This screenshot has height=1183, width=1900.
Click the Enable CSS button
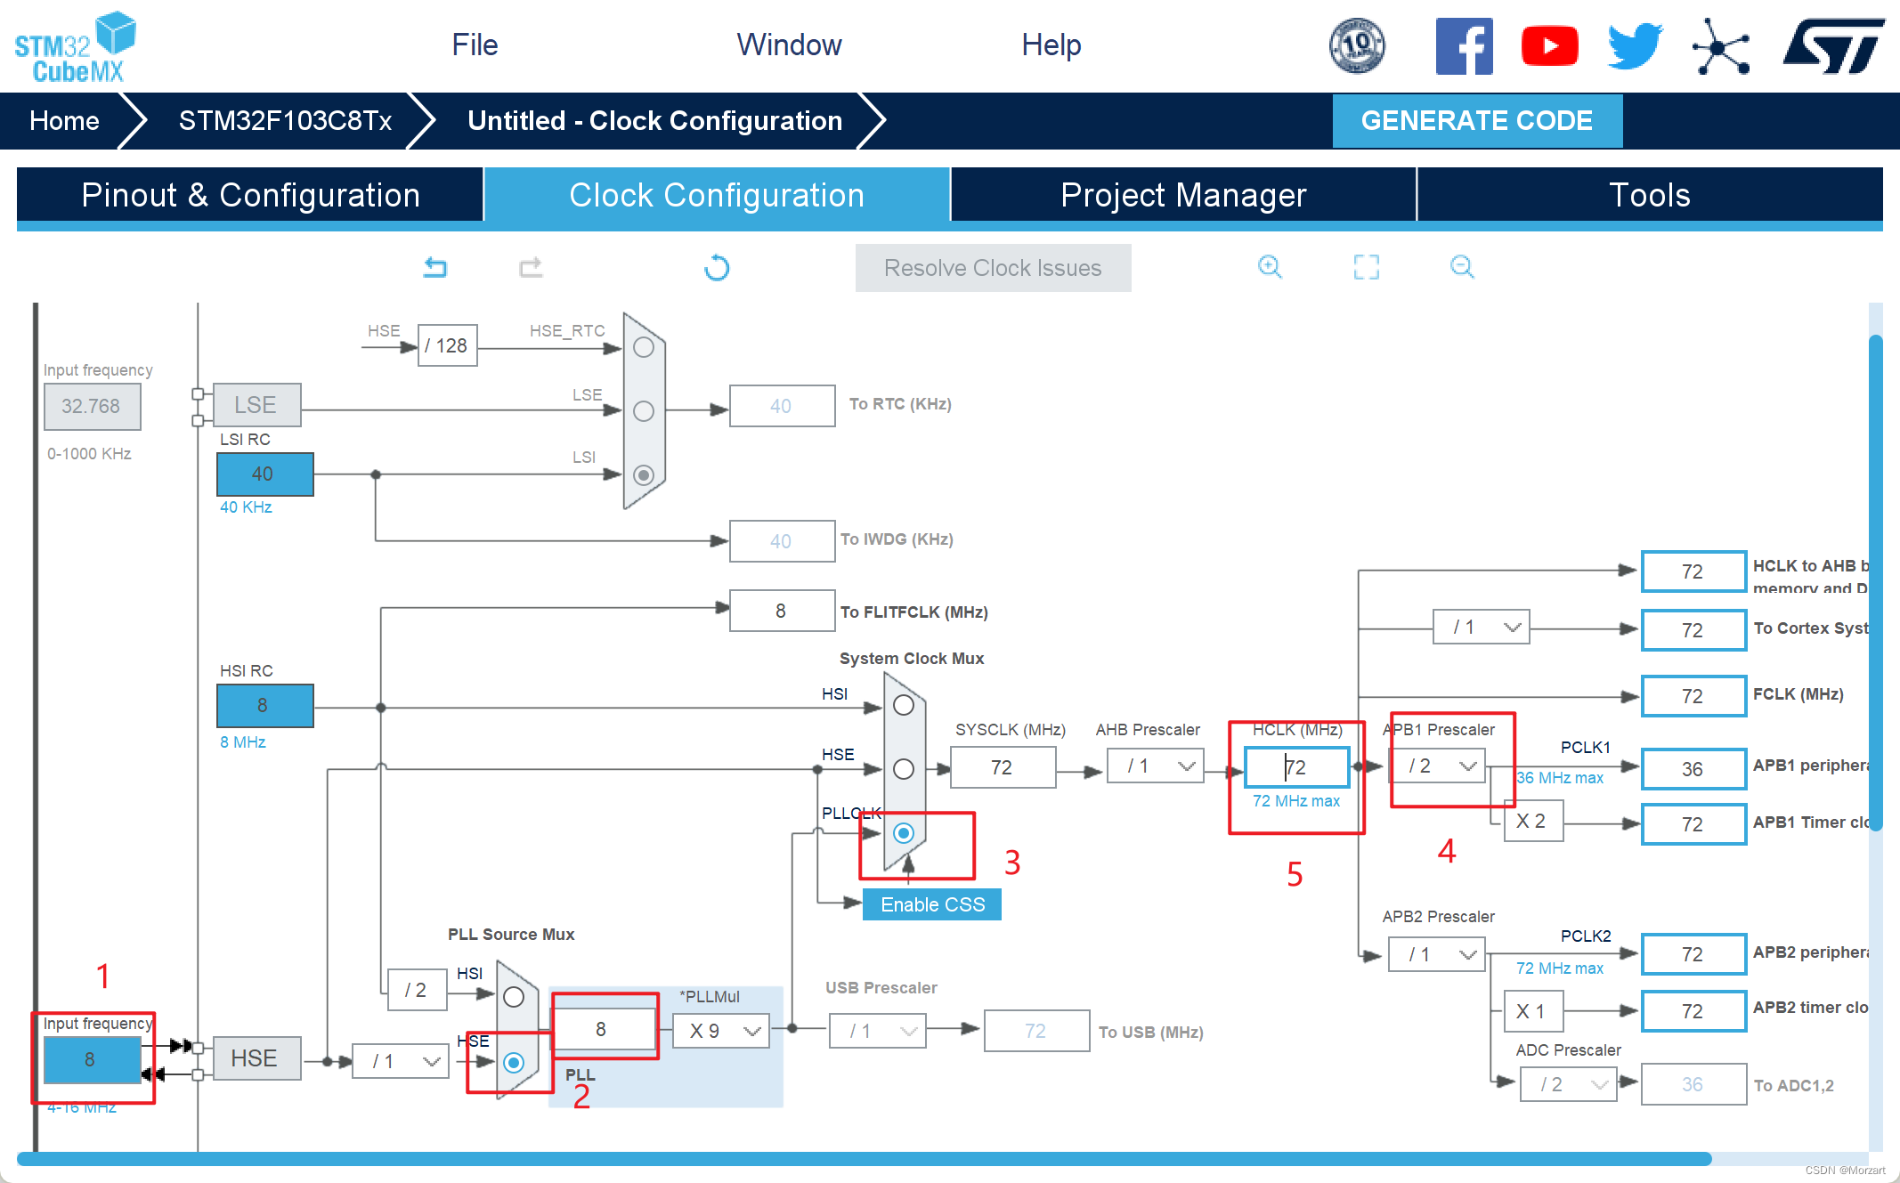(932, 905)
